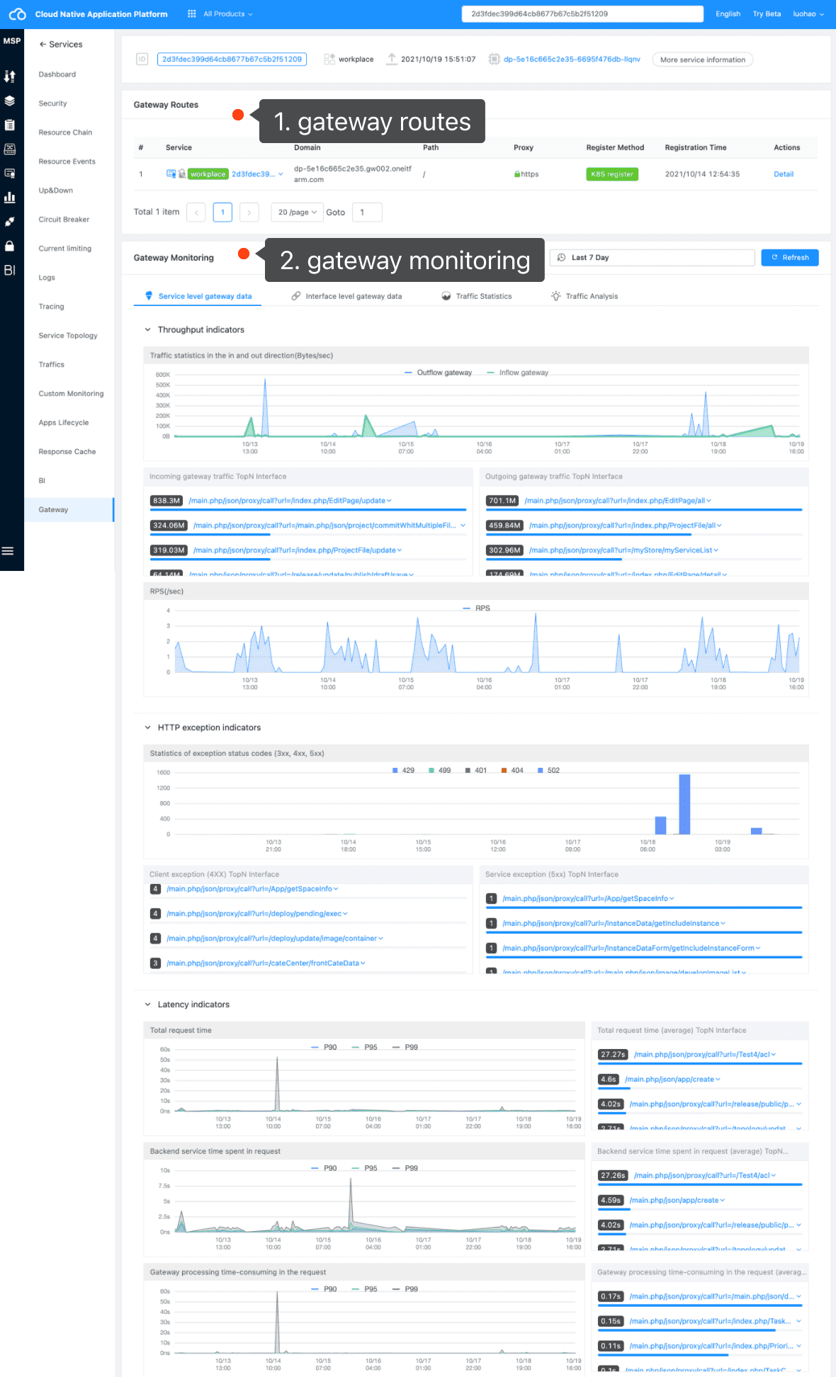Click the K8S register tag

point(612,174)
